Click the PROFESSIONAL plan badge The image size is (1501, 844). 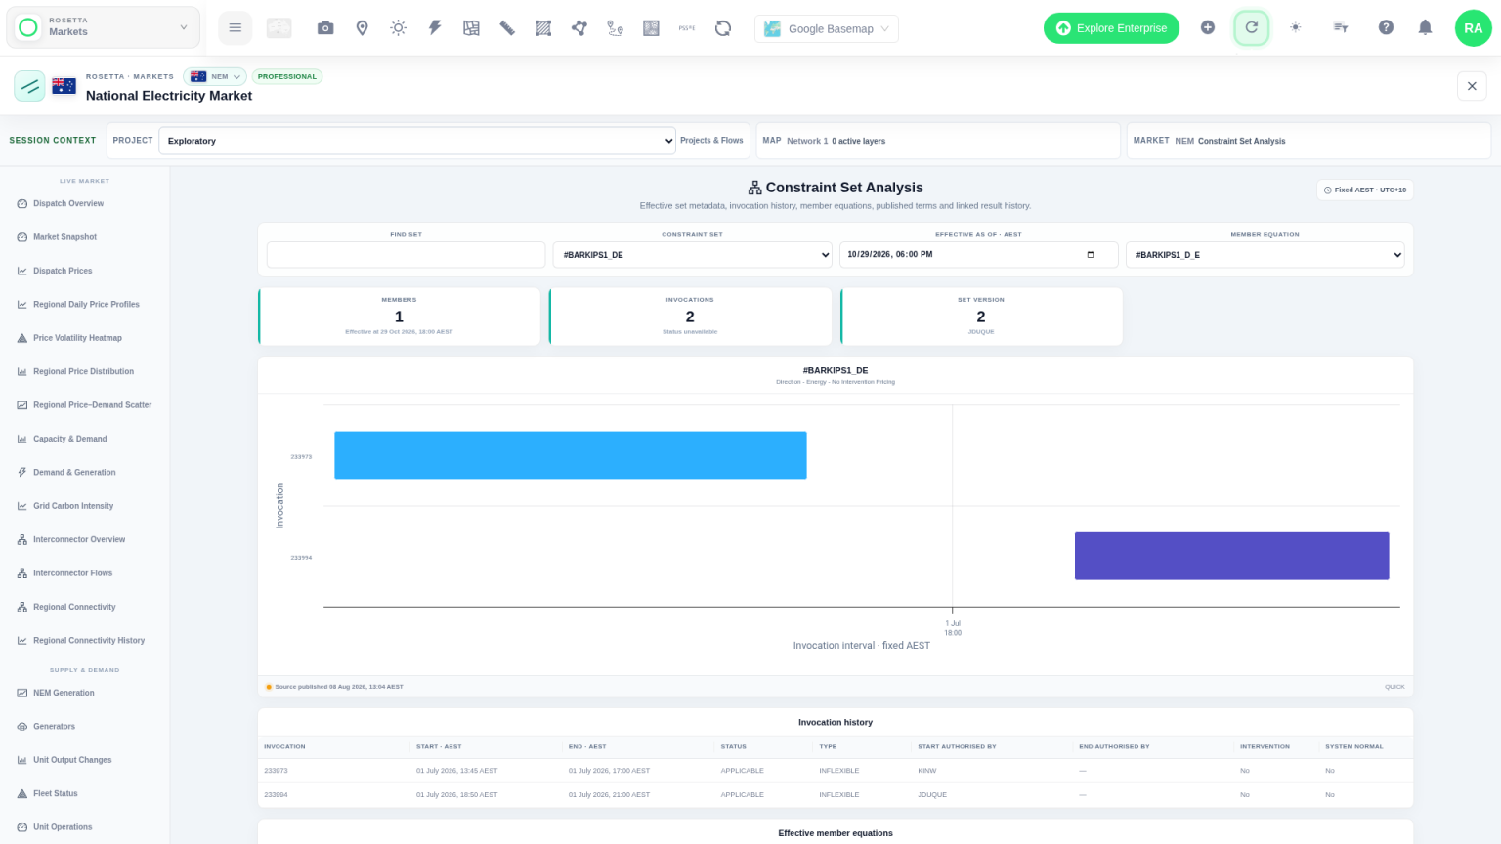287,76
